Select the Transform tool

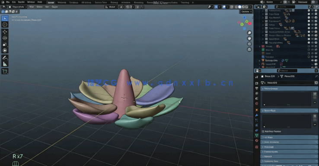[5, 50]
